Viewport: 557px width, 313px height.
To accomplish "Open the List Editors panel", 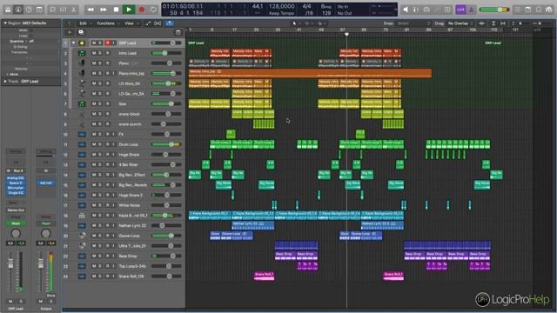I will tap(518, 10).
